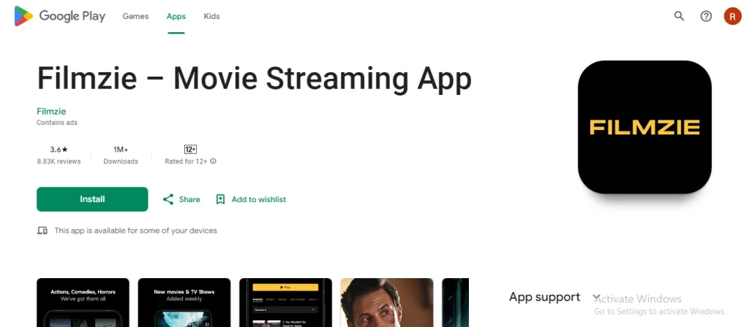Open the screenshot with yellow Play button
Screen dimensions: 749x327
tap(286, 303)
